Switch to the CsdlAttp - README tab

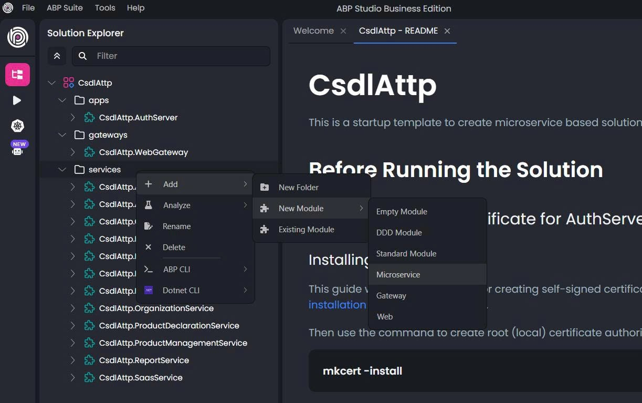(x=398, y=30)
